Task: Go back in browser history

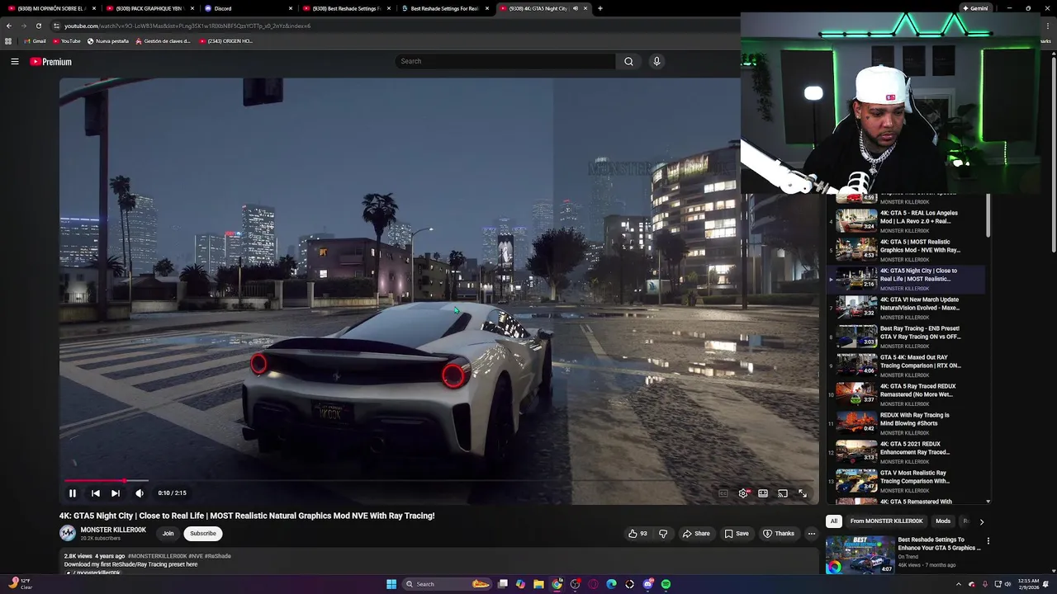Action: tap(9, 26)
